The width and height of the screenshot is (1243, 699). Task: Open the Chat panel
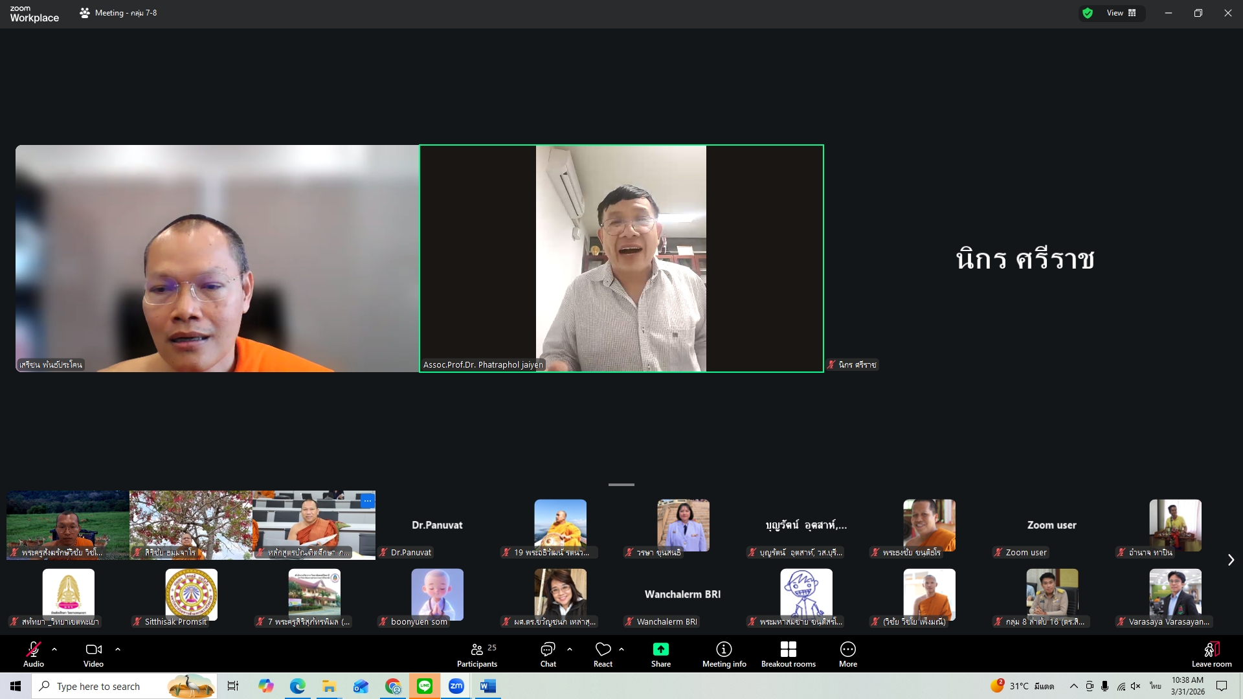(548, 654)
